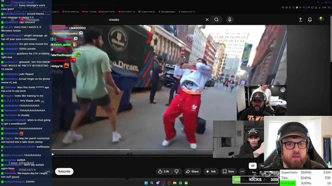Share the video
332x186 pixels.
192,172
